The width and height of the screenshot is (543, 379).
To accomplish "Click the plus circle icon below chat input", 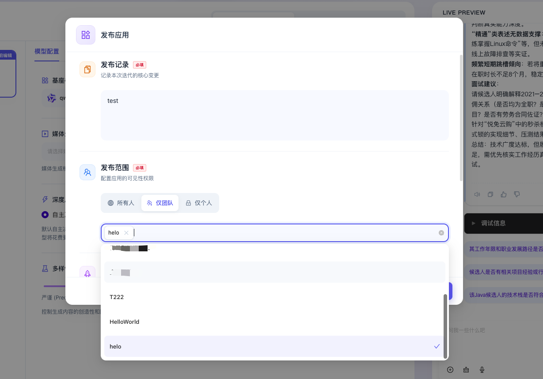I will [450, 370].
